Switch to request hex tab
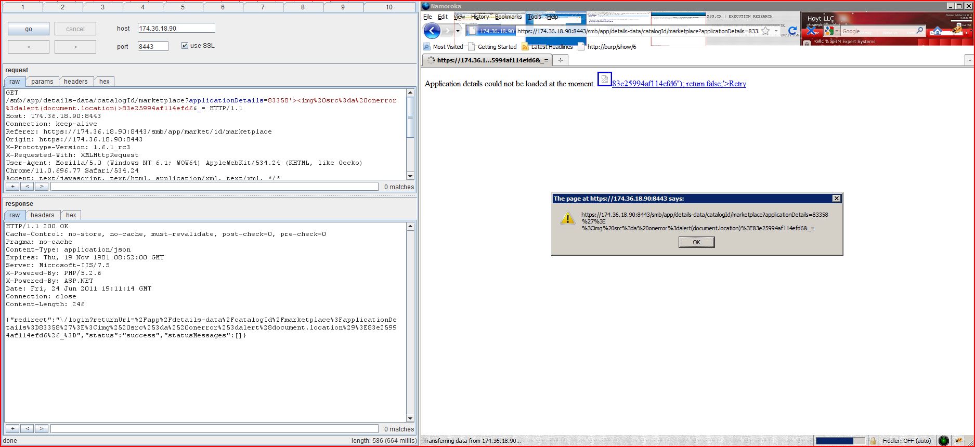975x447 pixels. (x=105, y=82)
